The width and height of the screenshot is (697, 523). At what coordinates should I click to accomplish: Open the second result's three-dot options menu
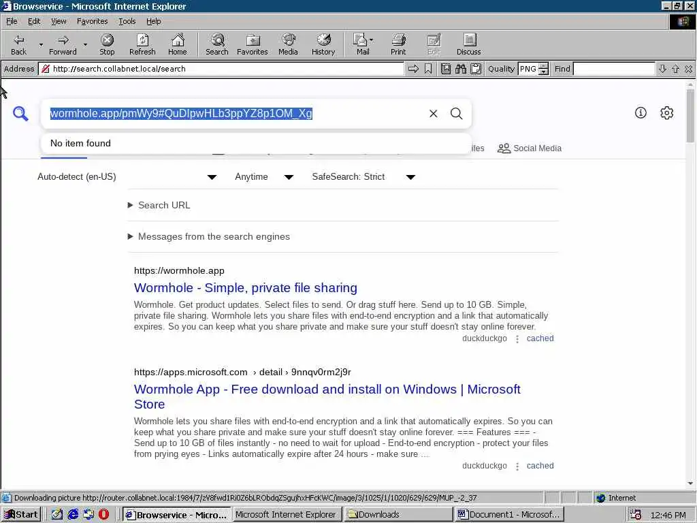pos(517,466)
